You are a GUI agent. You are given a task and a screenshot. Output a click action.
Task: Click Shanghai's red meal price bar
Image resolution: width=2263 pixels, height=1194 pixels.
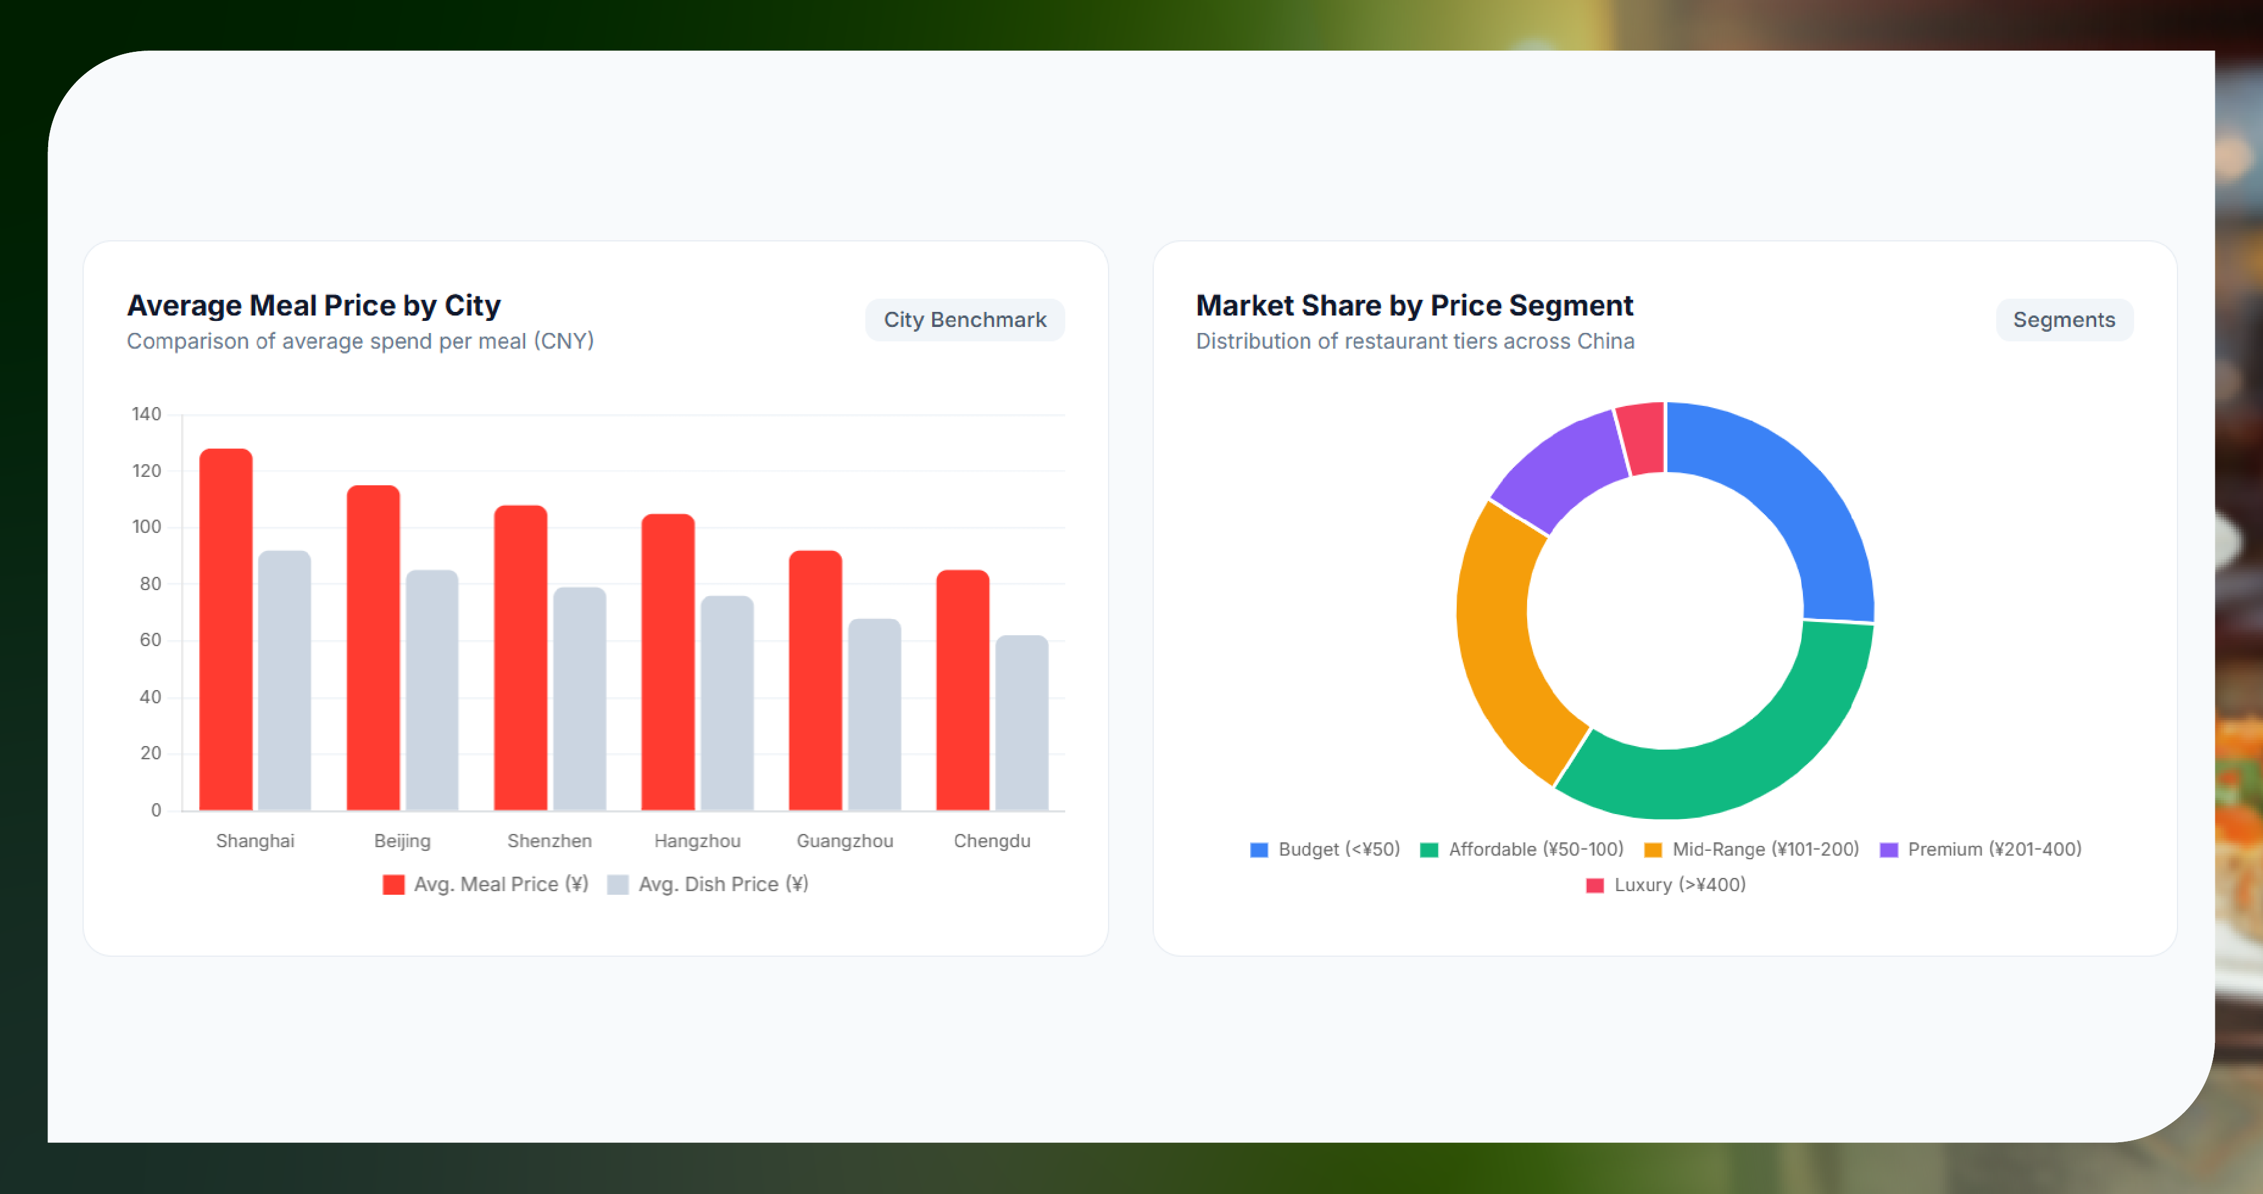(226, 629)
